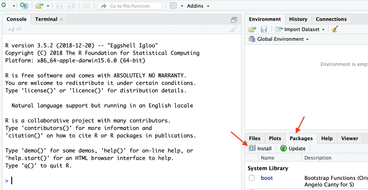
Task: Click the workspace panes grid icon
Action: [x=173, y=6]
